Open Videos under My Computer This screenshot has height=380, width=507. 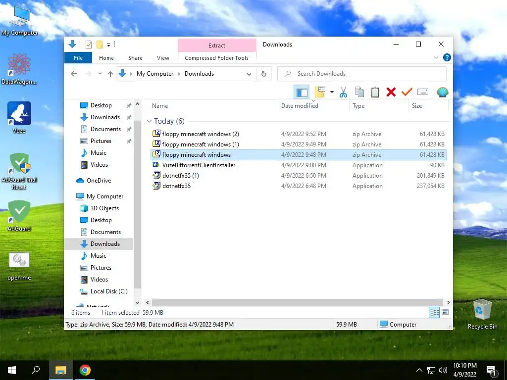(x=99, y=279)
